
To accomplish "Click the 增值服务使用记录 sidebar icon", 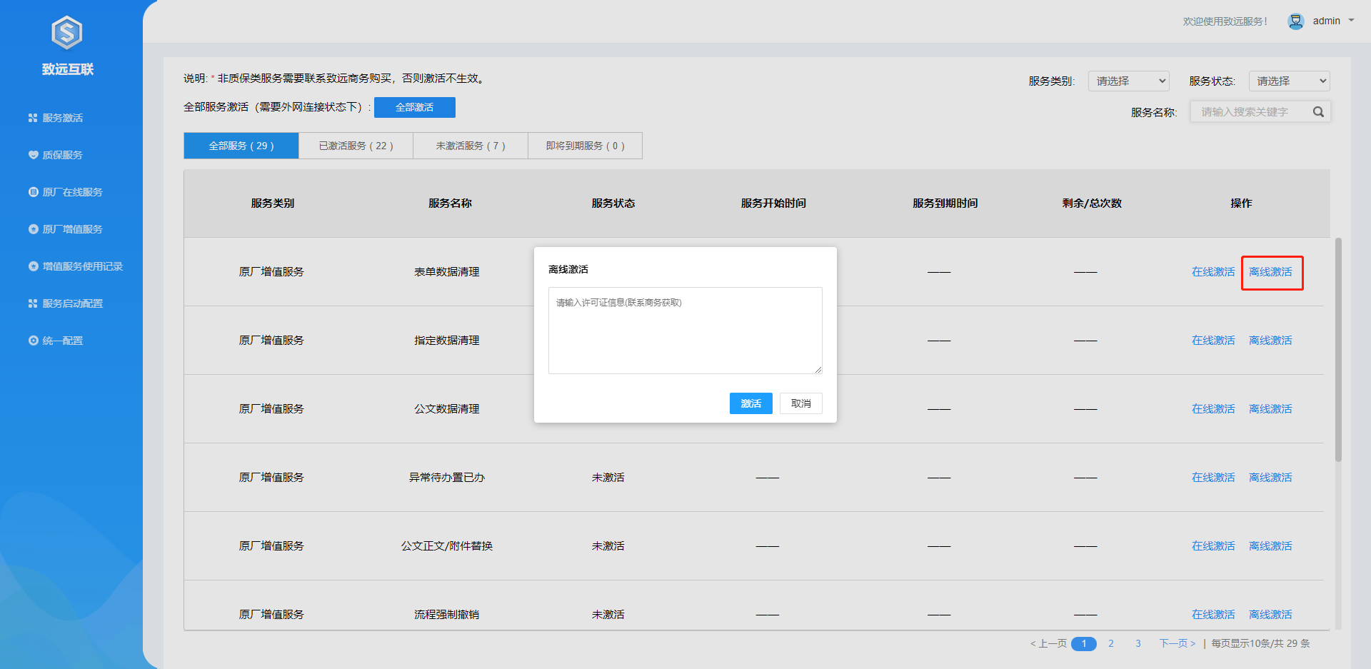I will point(33,266).
